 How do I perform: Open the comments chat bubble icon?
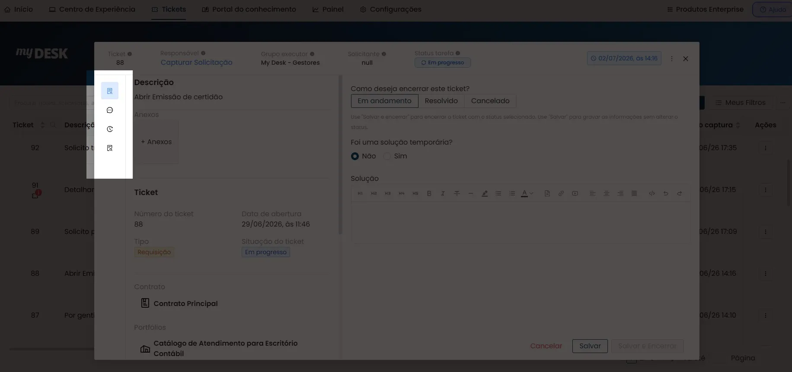click(x=110, y=110)
